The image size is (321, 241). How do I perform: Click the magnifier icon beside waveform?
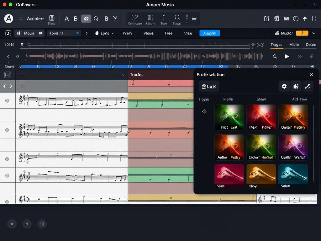(x=275, y=56)
